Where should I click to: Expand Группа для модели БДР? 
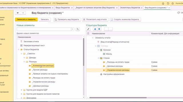21,90
